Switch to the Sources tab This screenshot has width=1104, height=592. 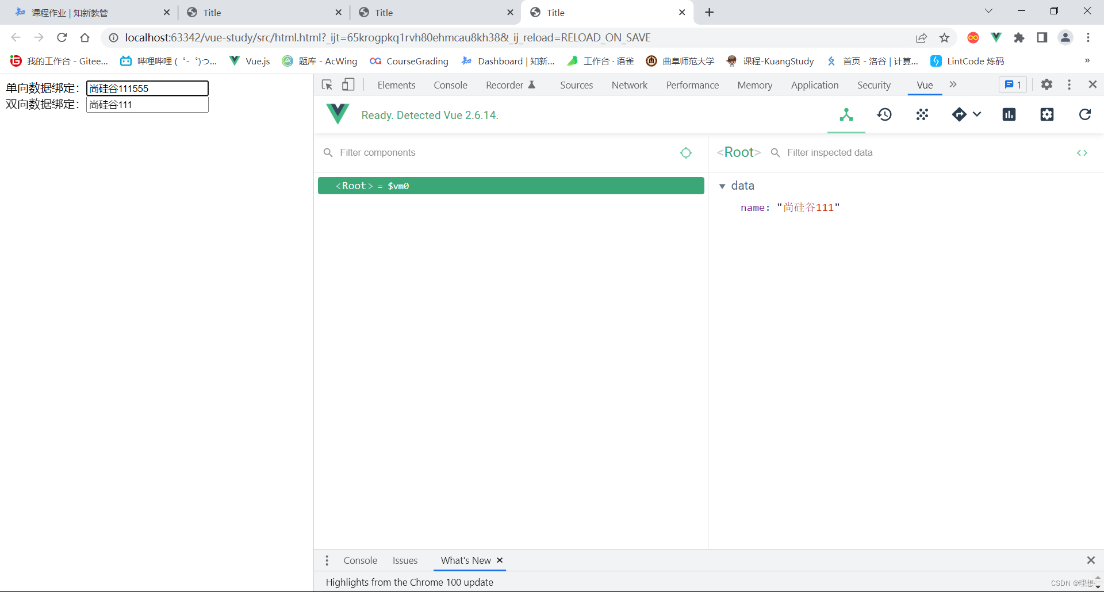pos(576,85)
